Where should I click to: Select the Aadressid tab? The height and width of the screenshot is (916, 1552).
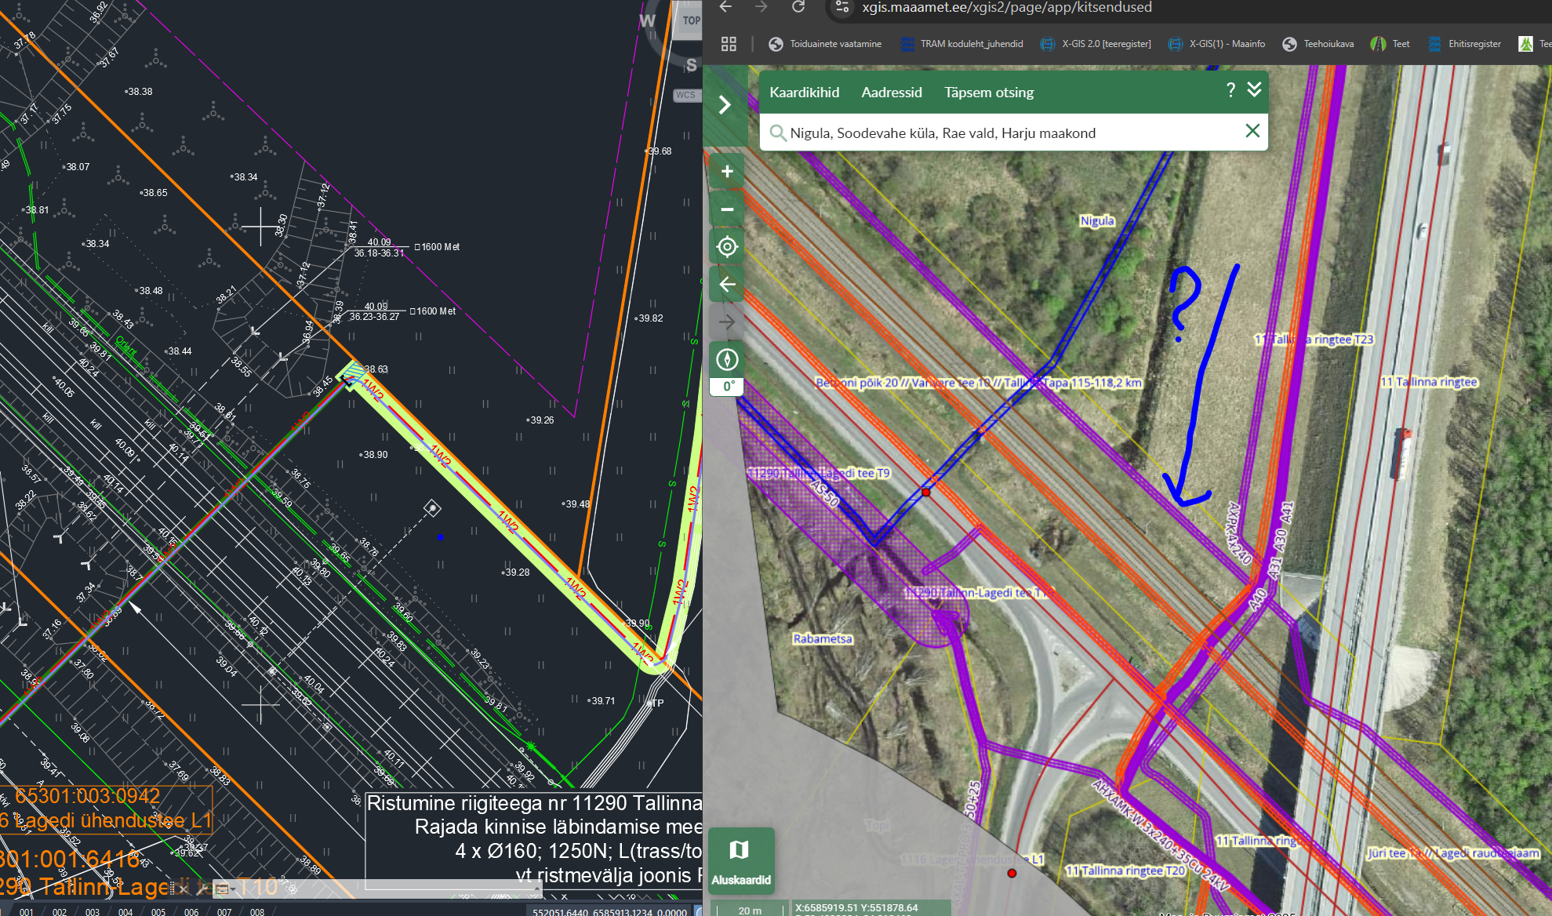(x=892, y=93)
